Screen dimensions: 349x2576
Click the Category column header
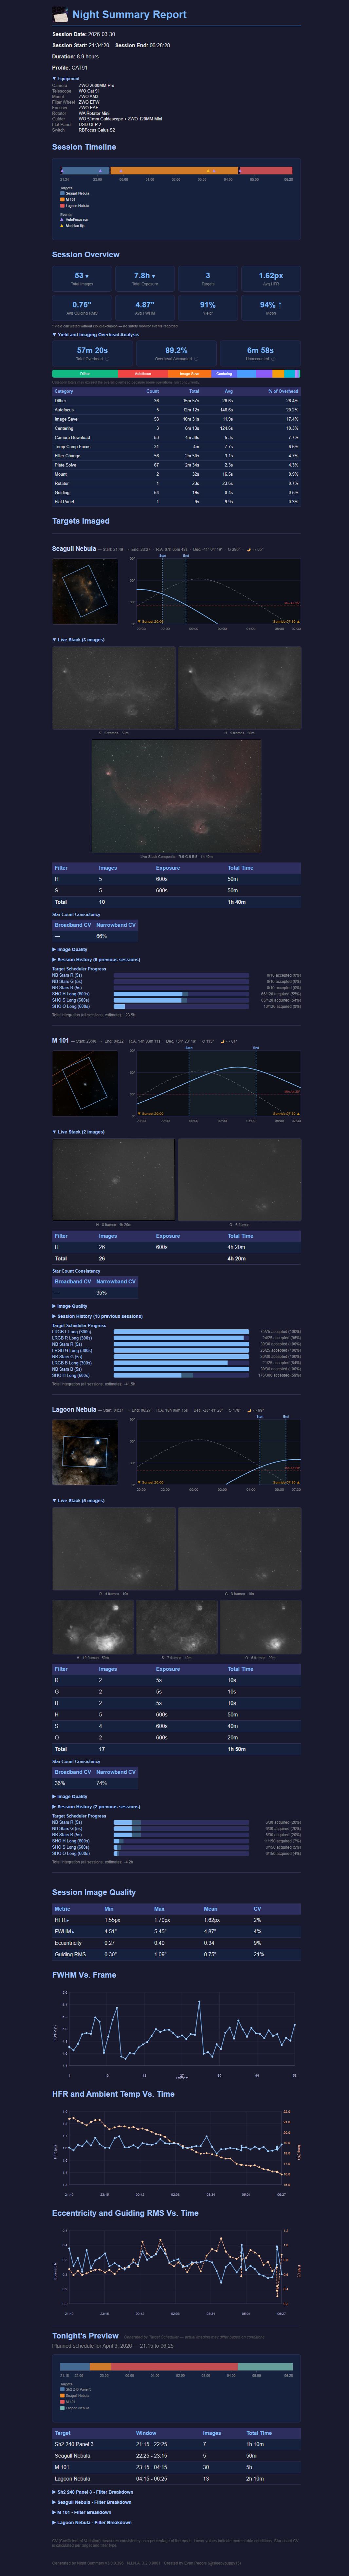pos(64,391)
